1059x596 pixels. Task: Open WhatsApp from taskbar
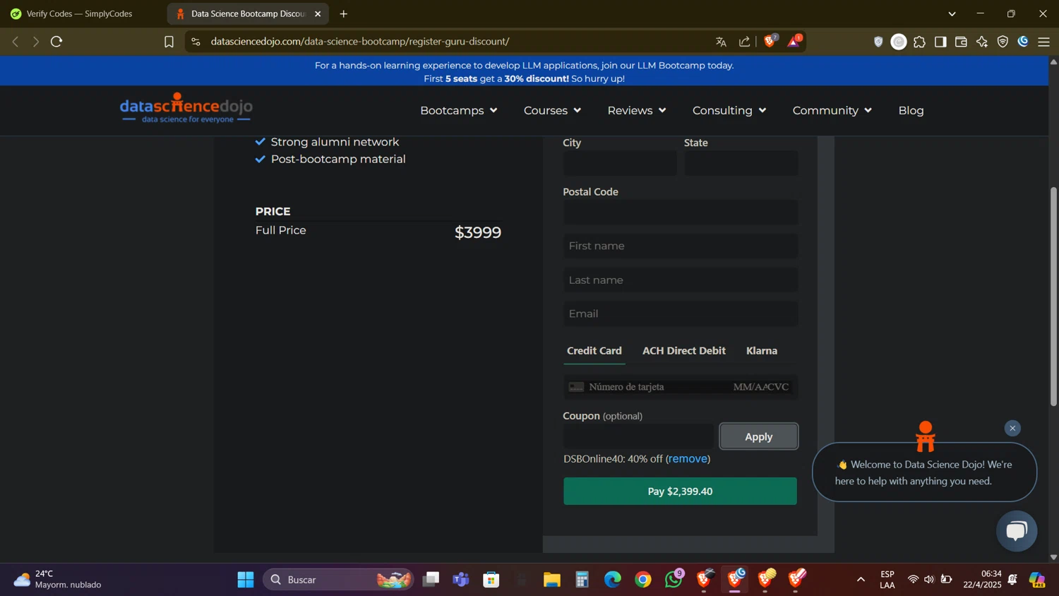click(674, 580)
